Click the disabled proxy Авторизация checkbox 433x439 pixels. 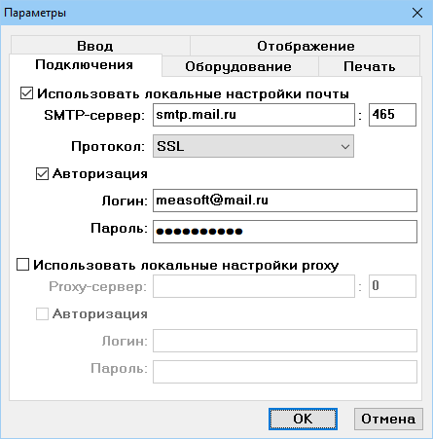(42, 313)
